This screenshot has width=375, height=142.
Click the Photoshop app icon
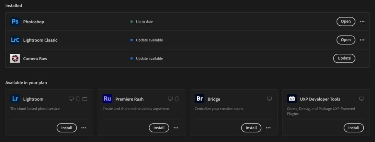(15, 22)
